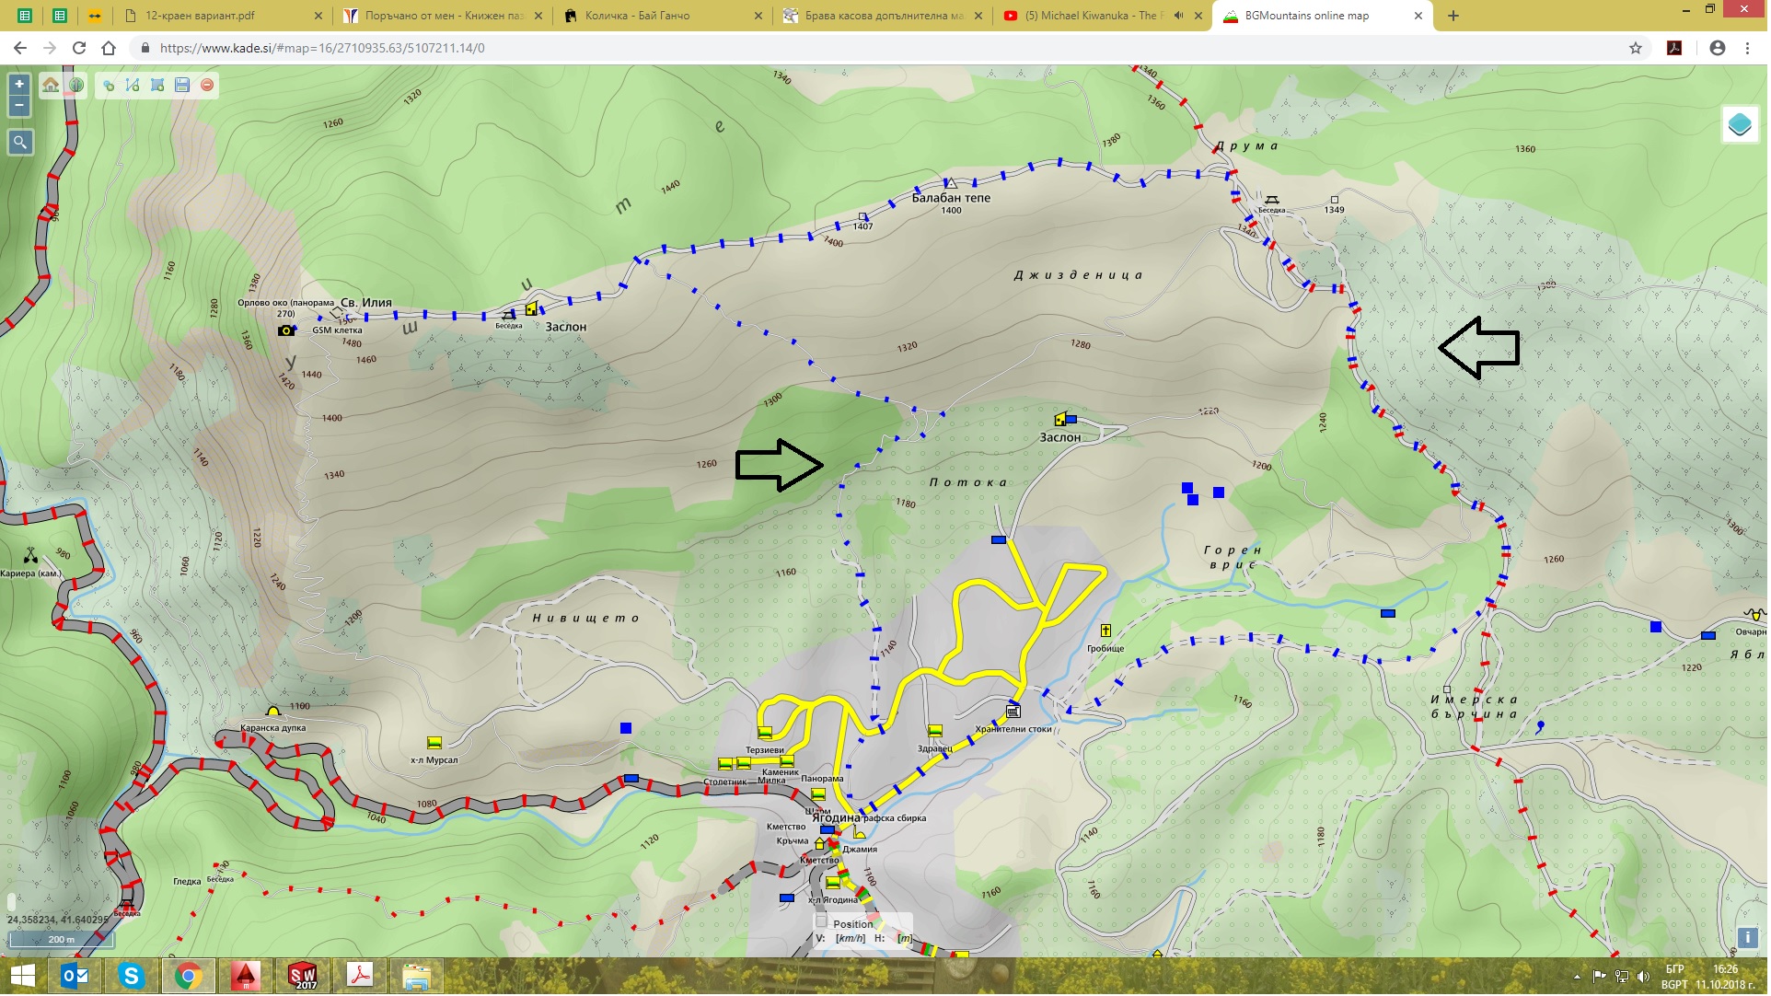
Task: Switch to the Количка - Бай Ганчо tab
Action: click(x=637, y=16)
